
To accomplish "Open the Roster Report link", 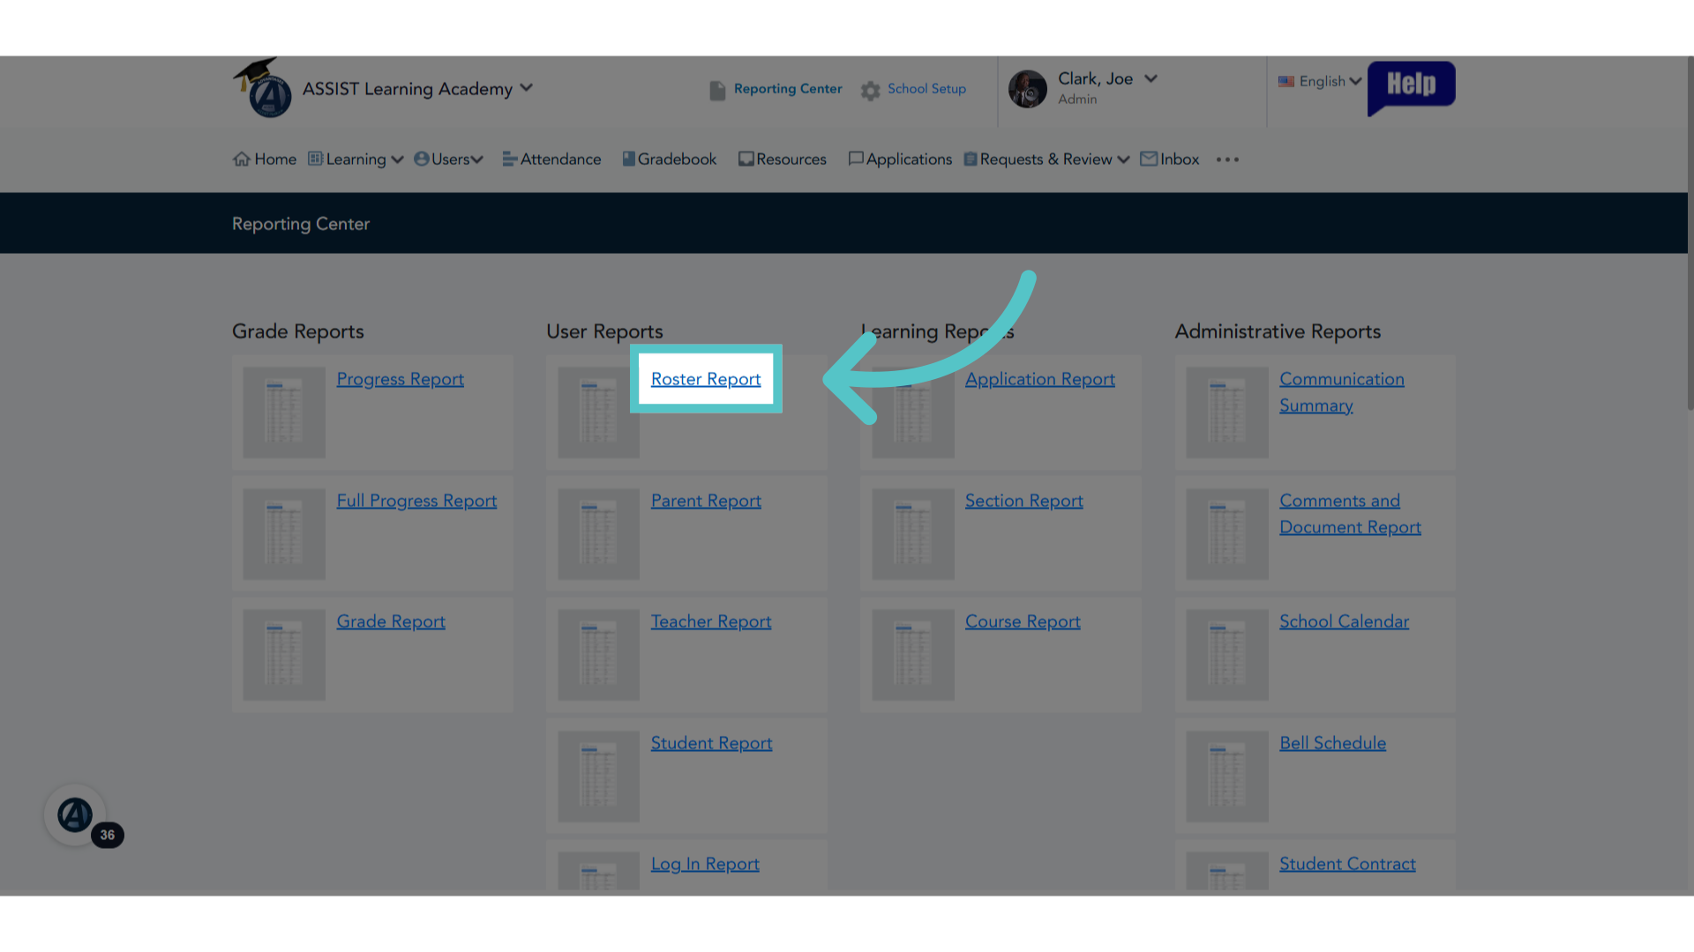I will click(706, 379).
